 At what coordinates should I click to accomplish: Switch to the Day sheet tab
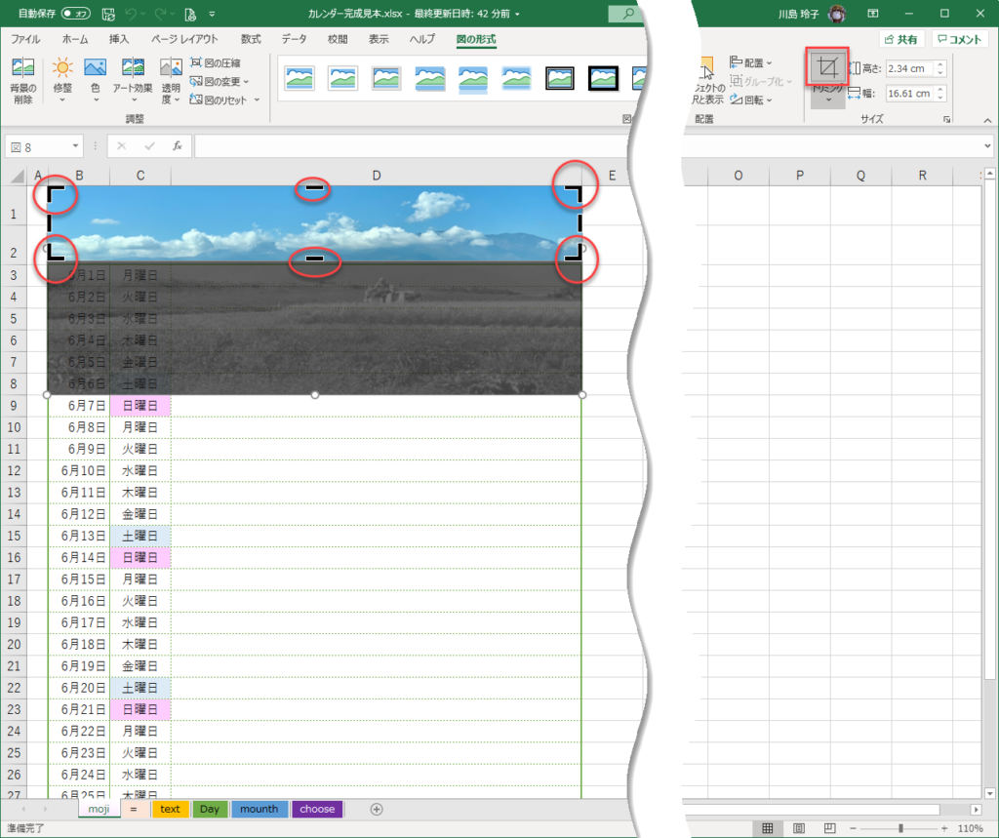click(210, 809)
